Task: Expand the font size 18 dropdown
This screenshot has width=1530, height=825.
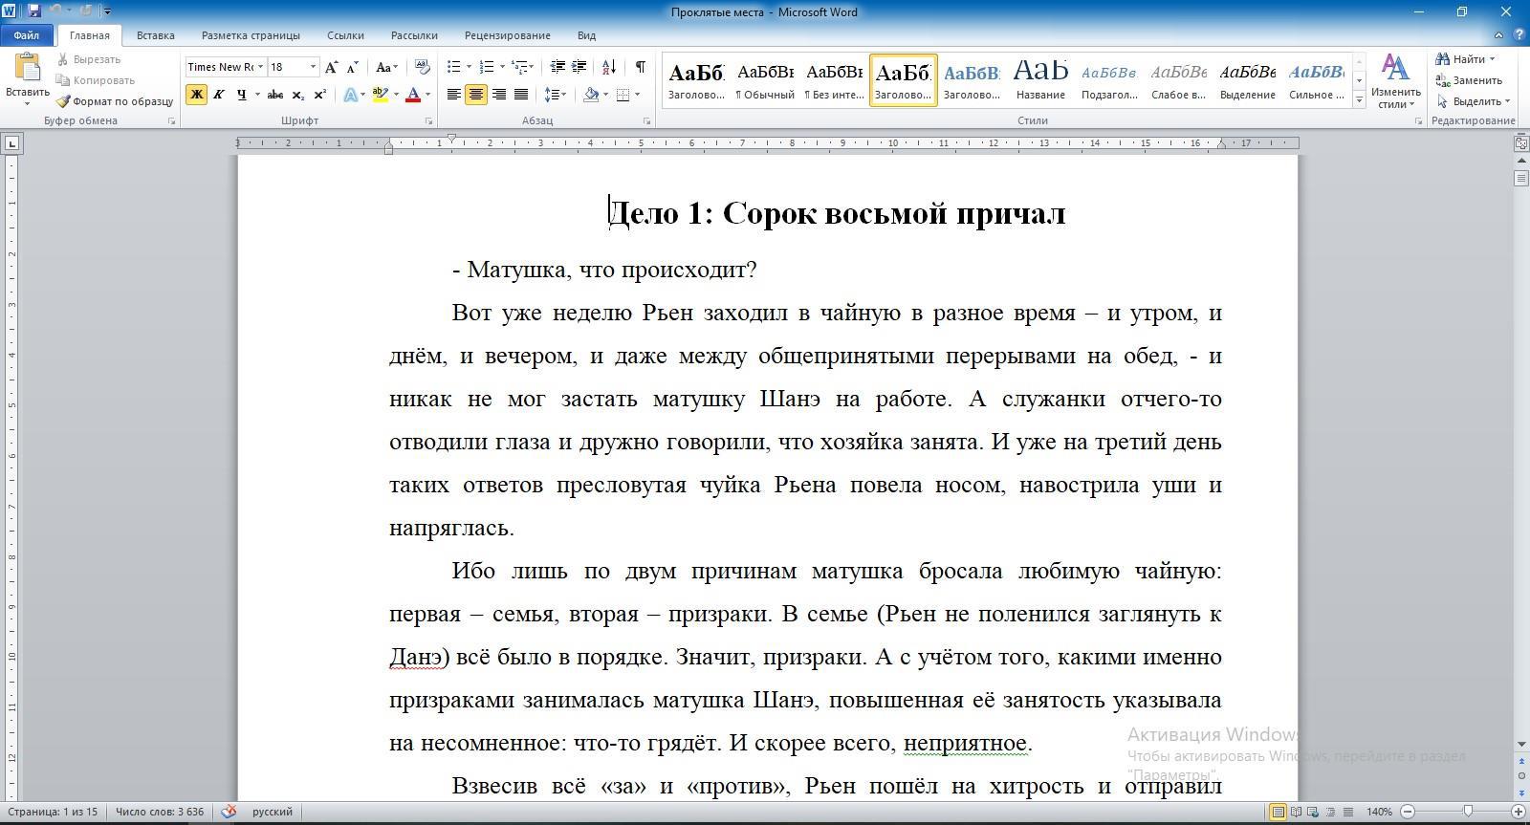Action: [313, 67]
